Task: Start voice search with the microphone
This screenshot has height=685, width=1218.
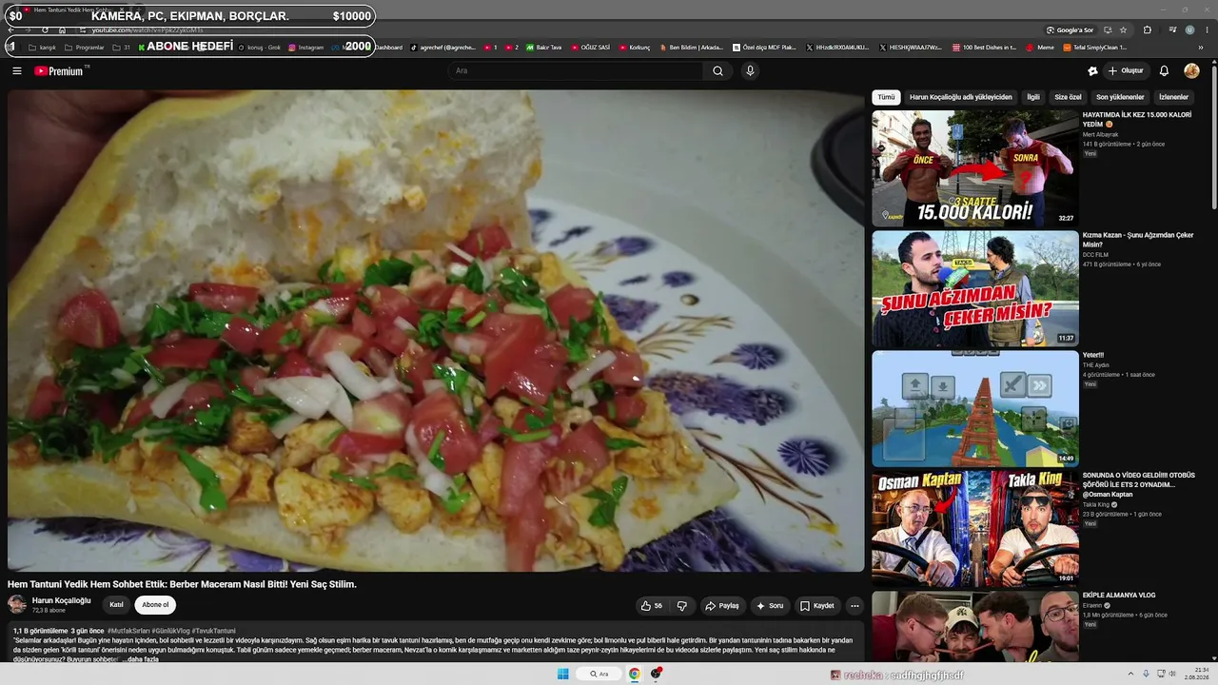Action: pyautogui.click(x=750, y=70)
